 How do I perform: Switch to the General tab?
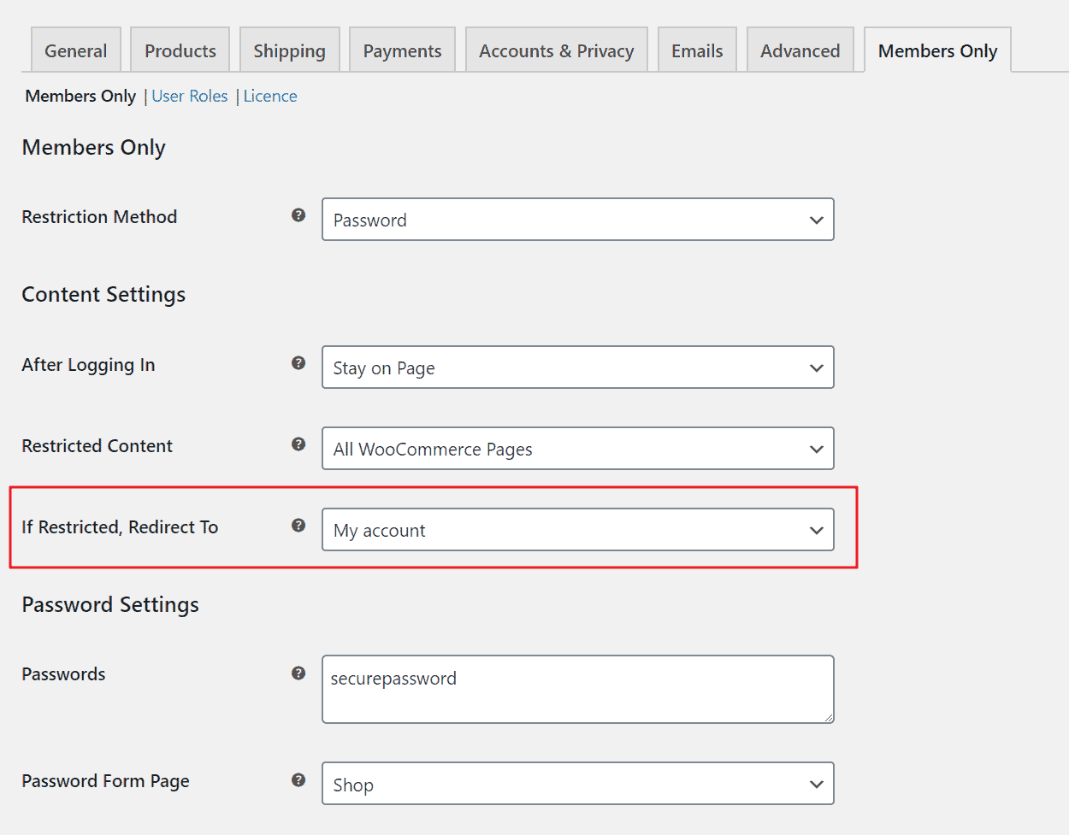[x=76, y=50]
